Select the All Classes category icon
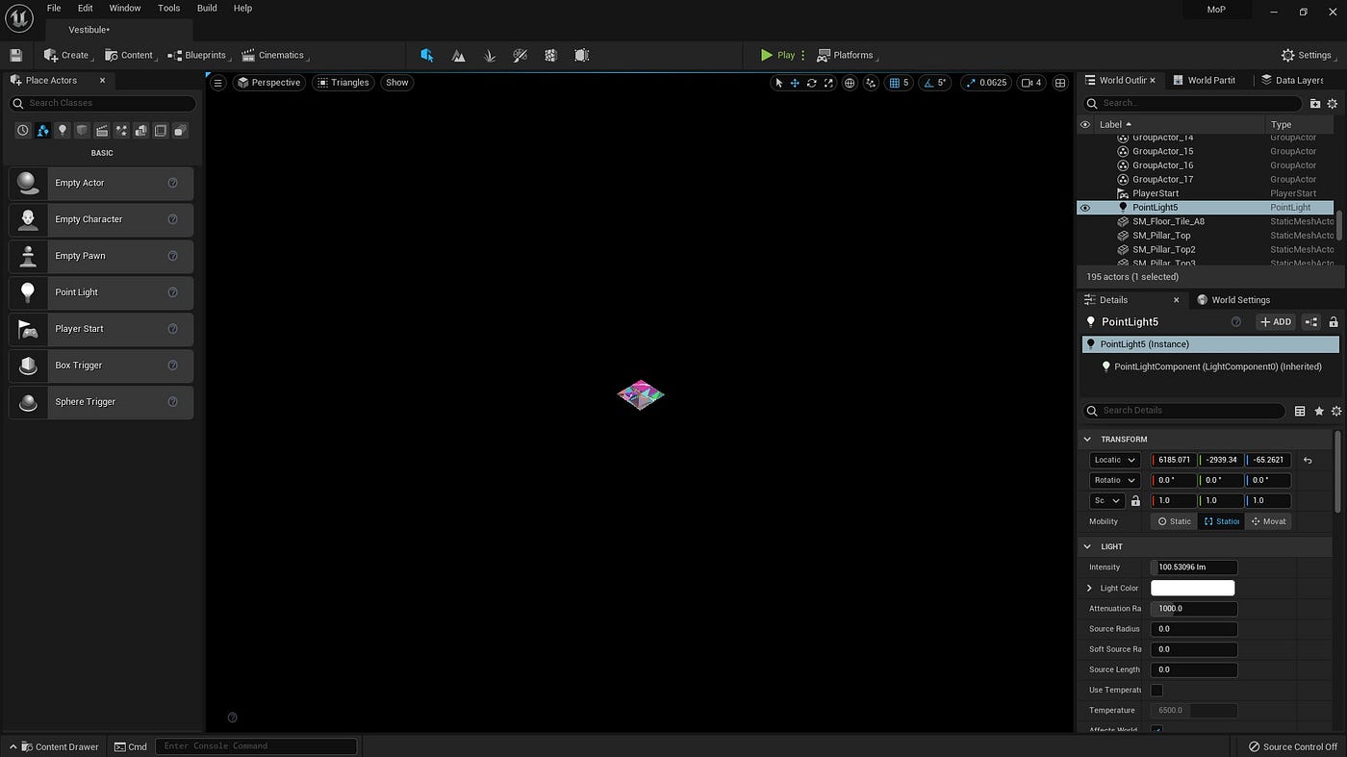Screen dimensions: 1347x757 [x=180, y=130]
